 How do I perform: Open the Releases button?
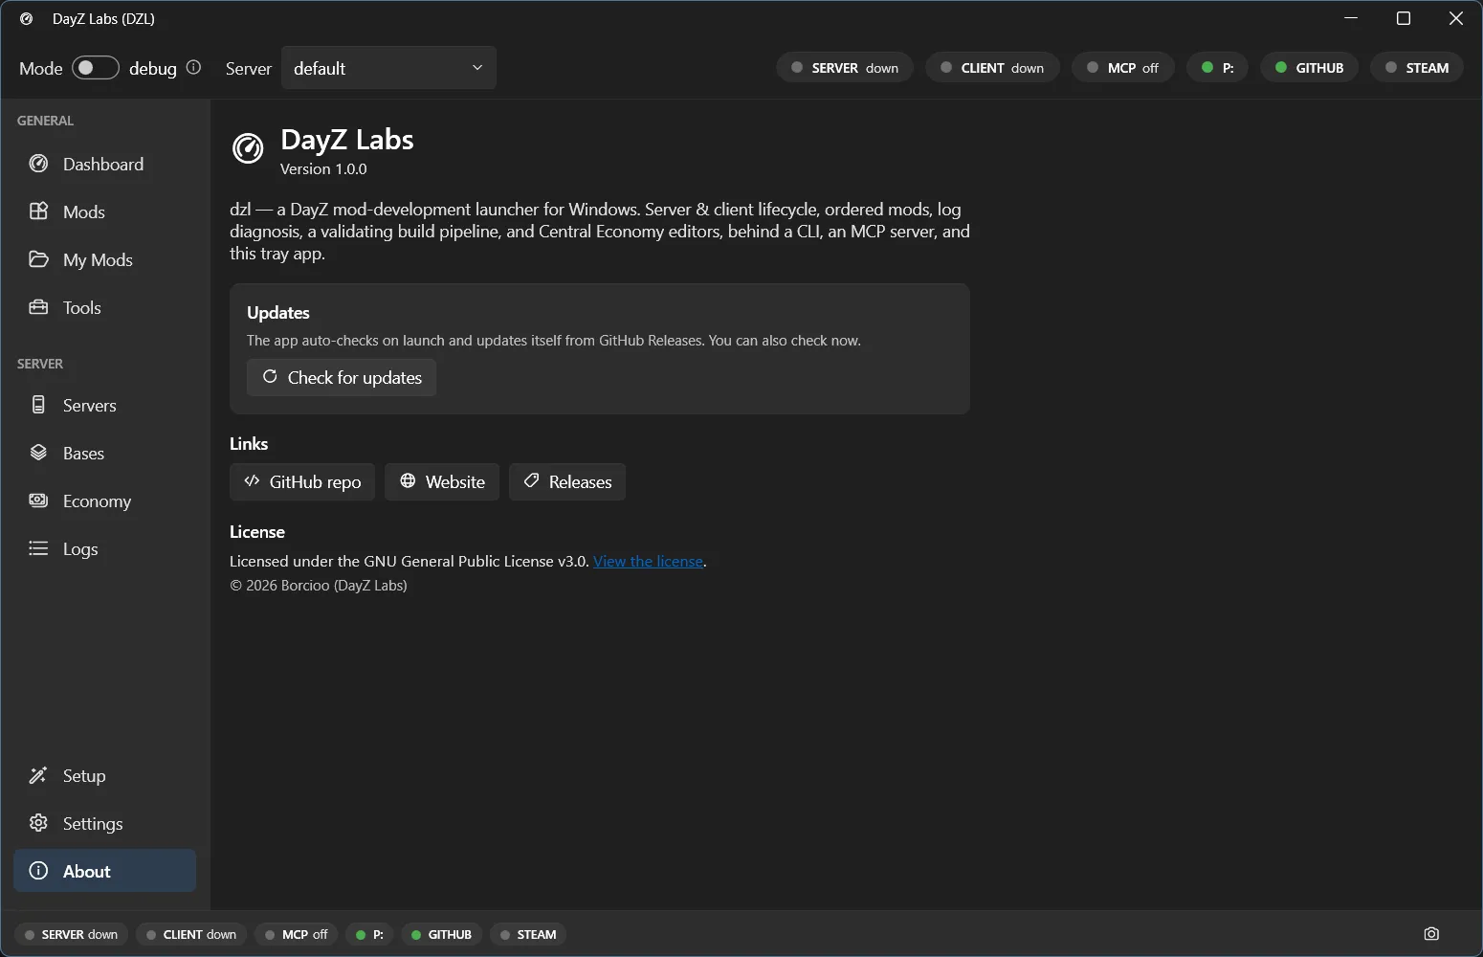tap(567, 481)
